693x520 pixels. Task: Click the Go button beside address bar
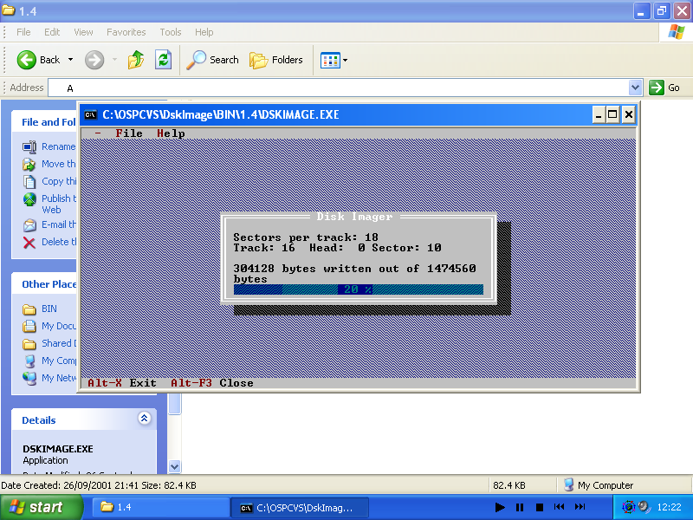(x=665, y=88)
